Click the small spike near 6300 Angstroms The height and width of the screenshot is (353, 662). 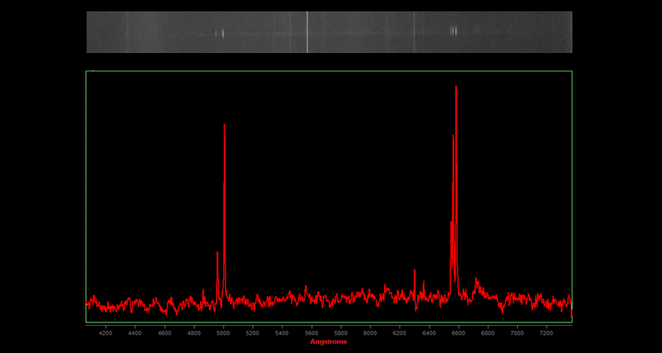[415, 272]
